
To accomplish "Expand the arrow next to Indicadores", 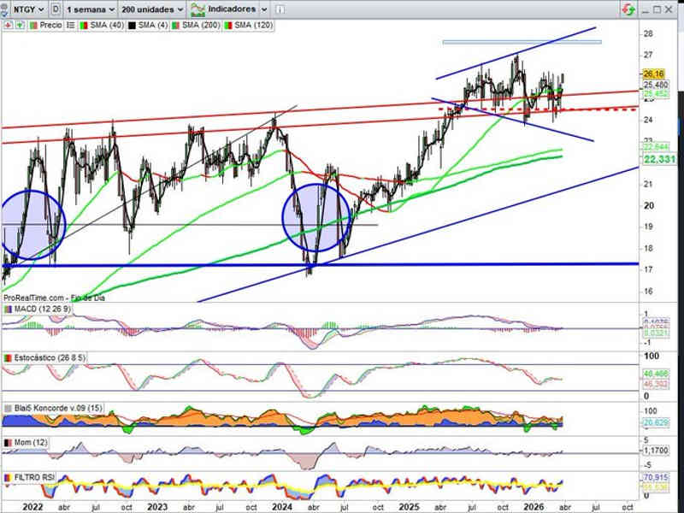I will (x=262, y=9).
